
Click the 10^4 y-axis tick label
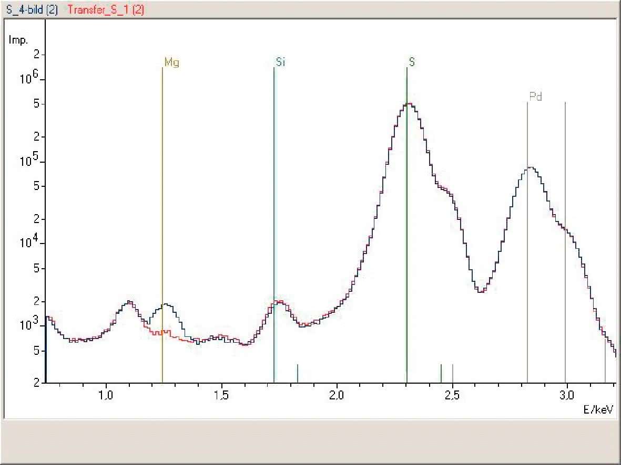pos(29,241)
